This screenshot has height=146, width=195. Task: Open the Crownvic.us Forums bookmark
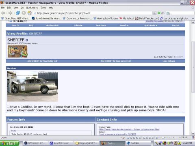pyautogui.click(x=78, y=18)
